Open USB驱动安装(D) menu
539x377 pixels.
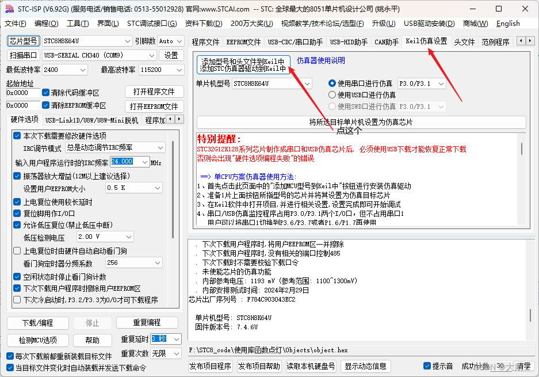click(x=429, y=24)
